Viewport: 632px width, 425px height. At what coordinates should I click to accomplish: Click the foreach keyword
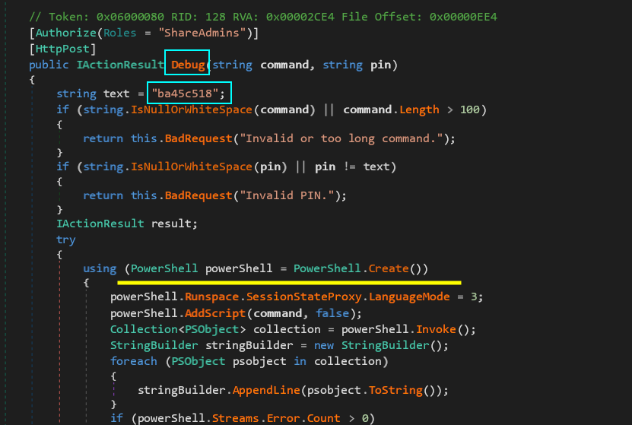click(x=134, y=361)
